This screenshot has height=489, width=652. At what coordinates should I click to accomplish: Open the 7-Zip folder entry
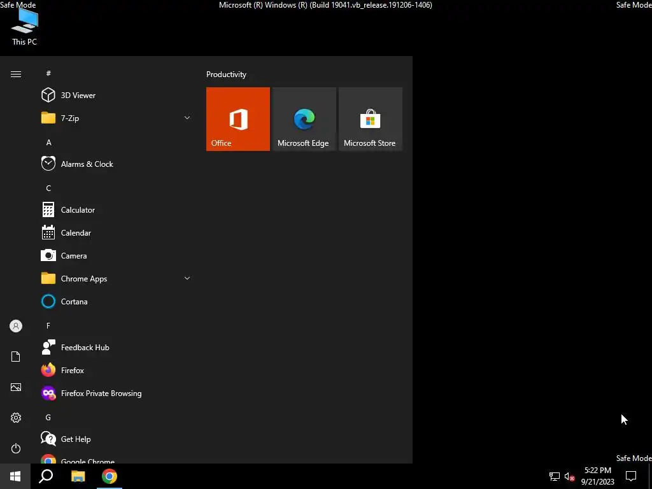(x=117, y=118)
